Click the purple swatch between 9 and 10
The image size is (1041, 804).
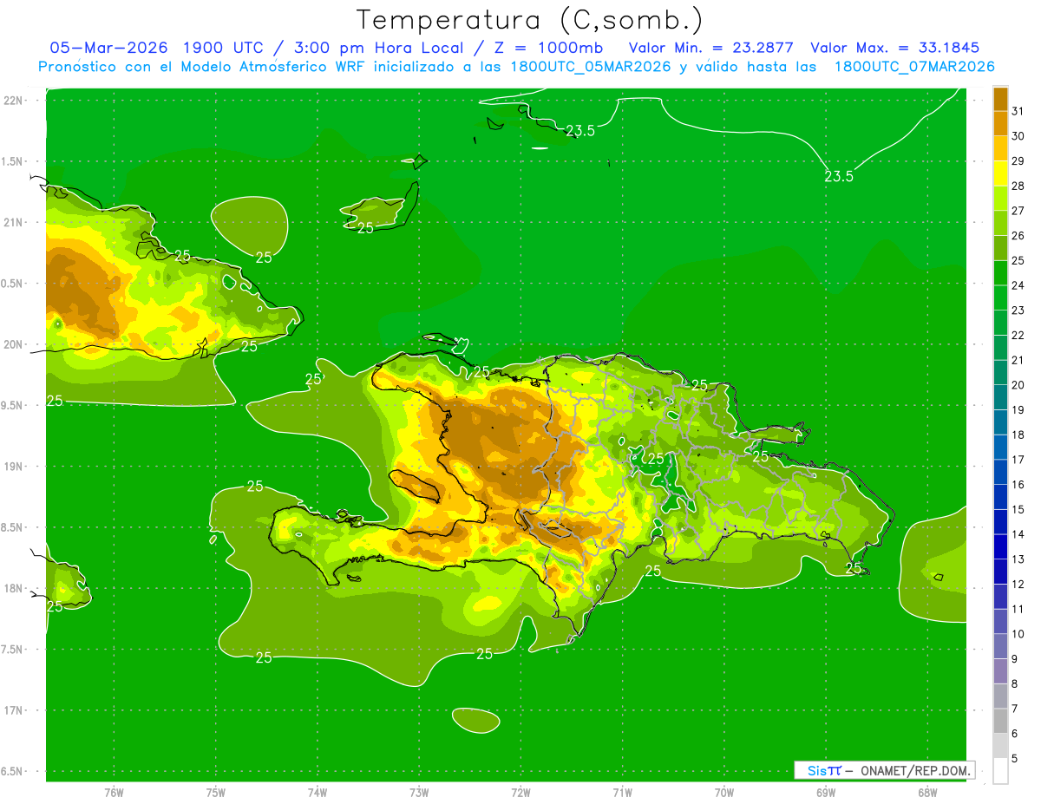[1000, 646]
